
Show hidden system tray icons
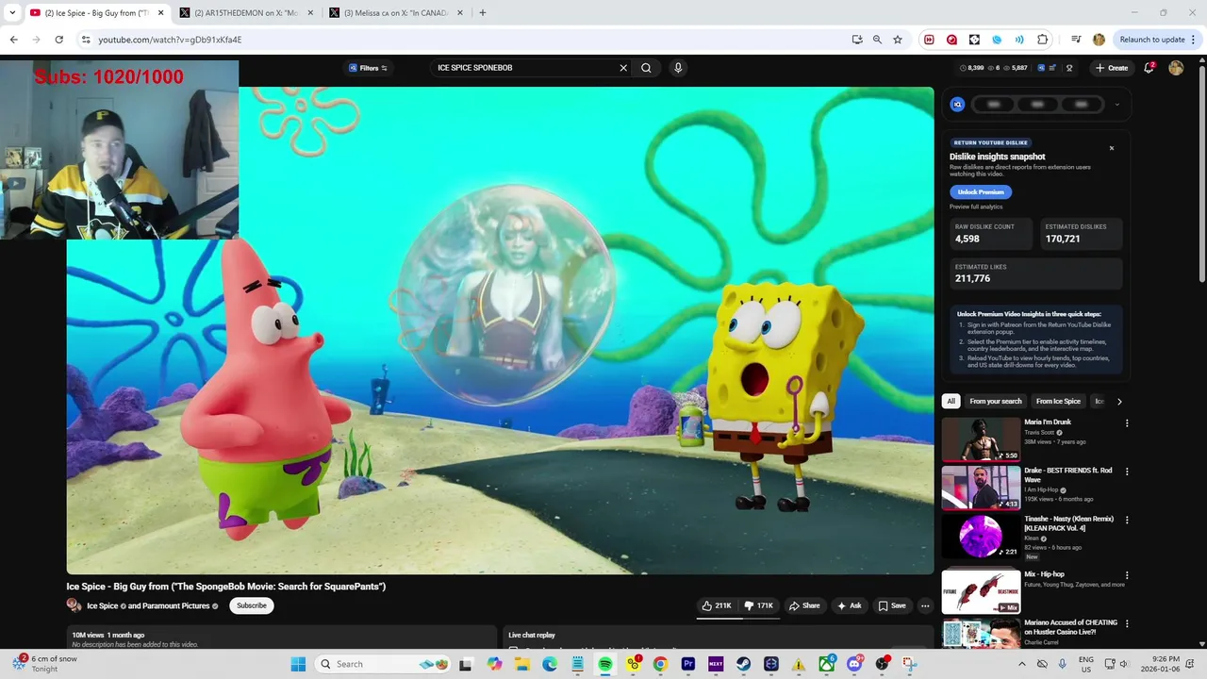(1021, 664)
